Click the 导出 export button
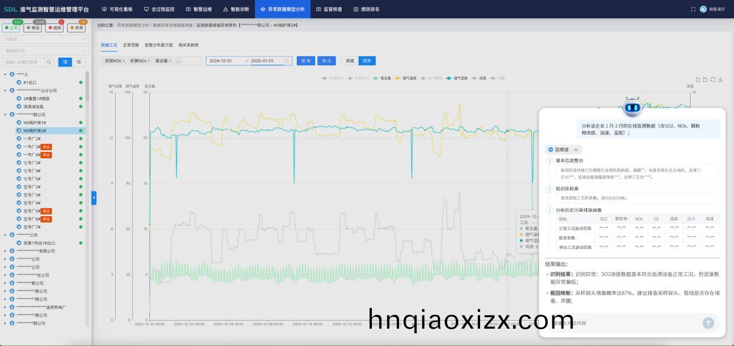 click(x=327, y=61)
